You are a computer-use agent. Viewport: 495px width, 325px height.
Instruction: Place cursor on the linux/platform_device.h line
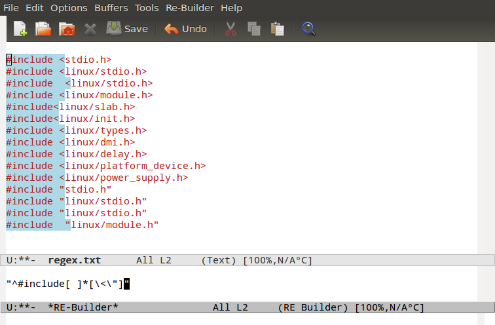(131, 166)
